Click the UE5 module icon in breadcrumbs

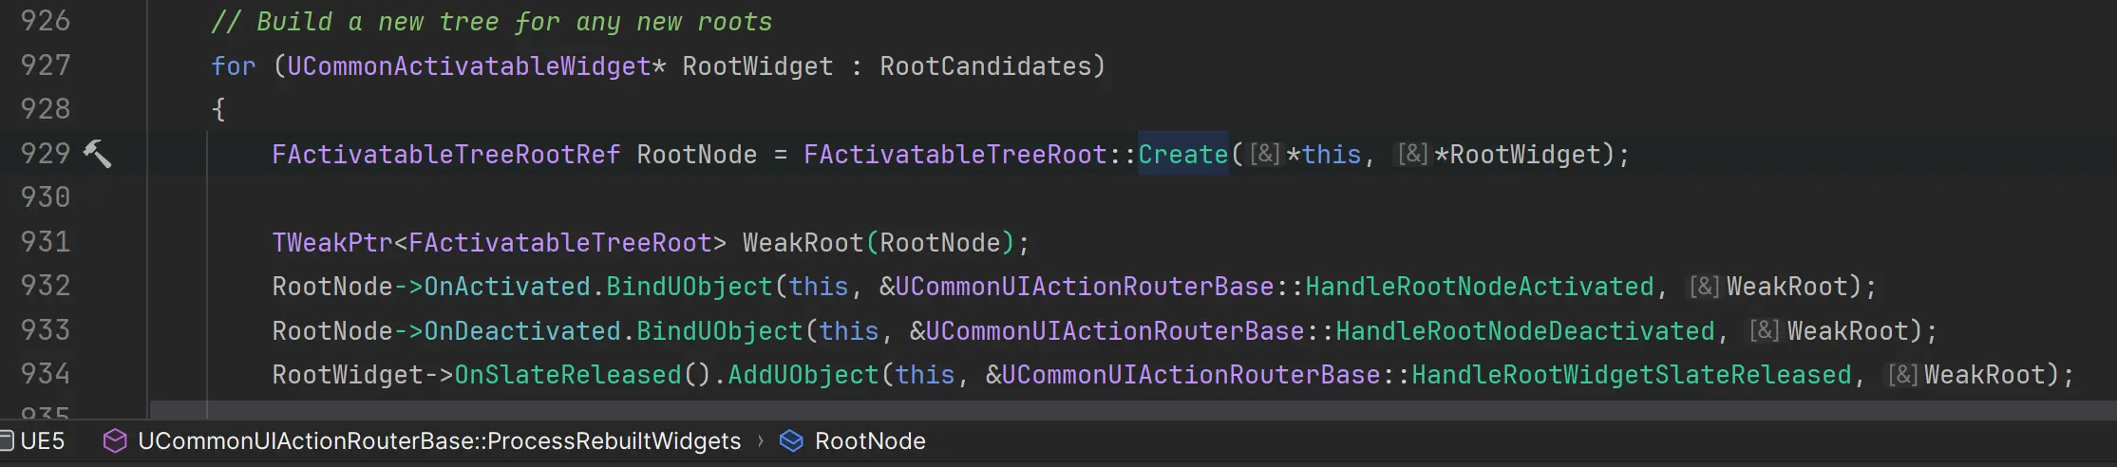coord(6,441)
